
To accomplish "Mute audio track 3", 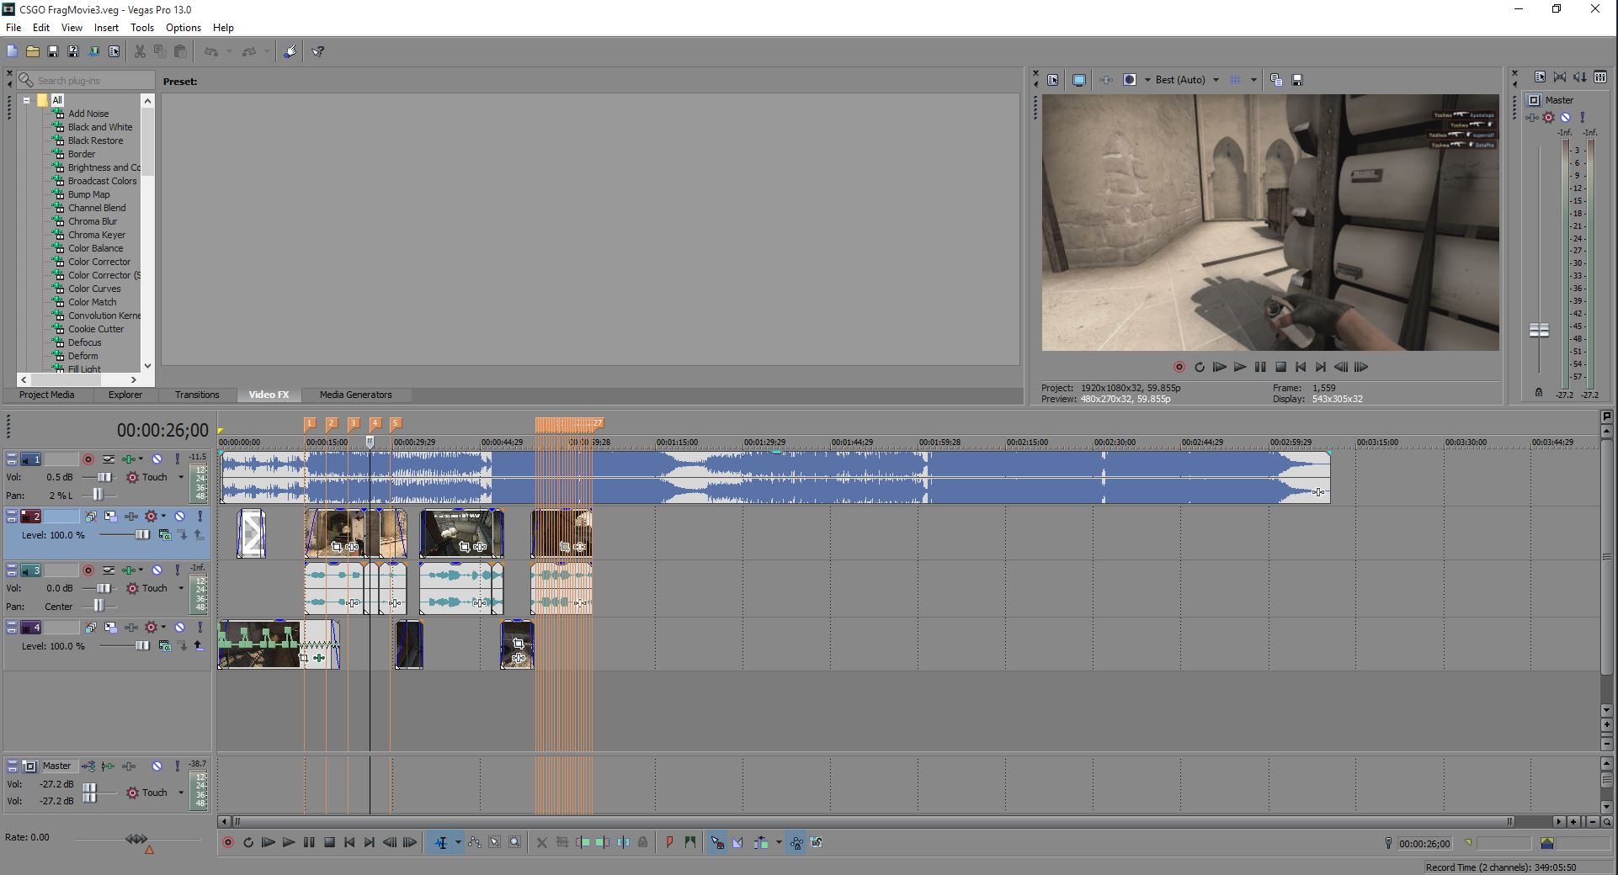I will tap(157, 570).
